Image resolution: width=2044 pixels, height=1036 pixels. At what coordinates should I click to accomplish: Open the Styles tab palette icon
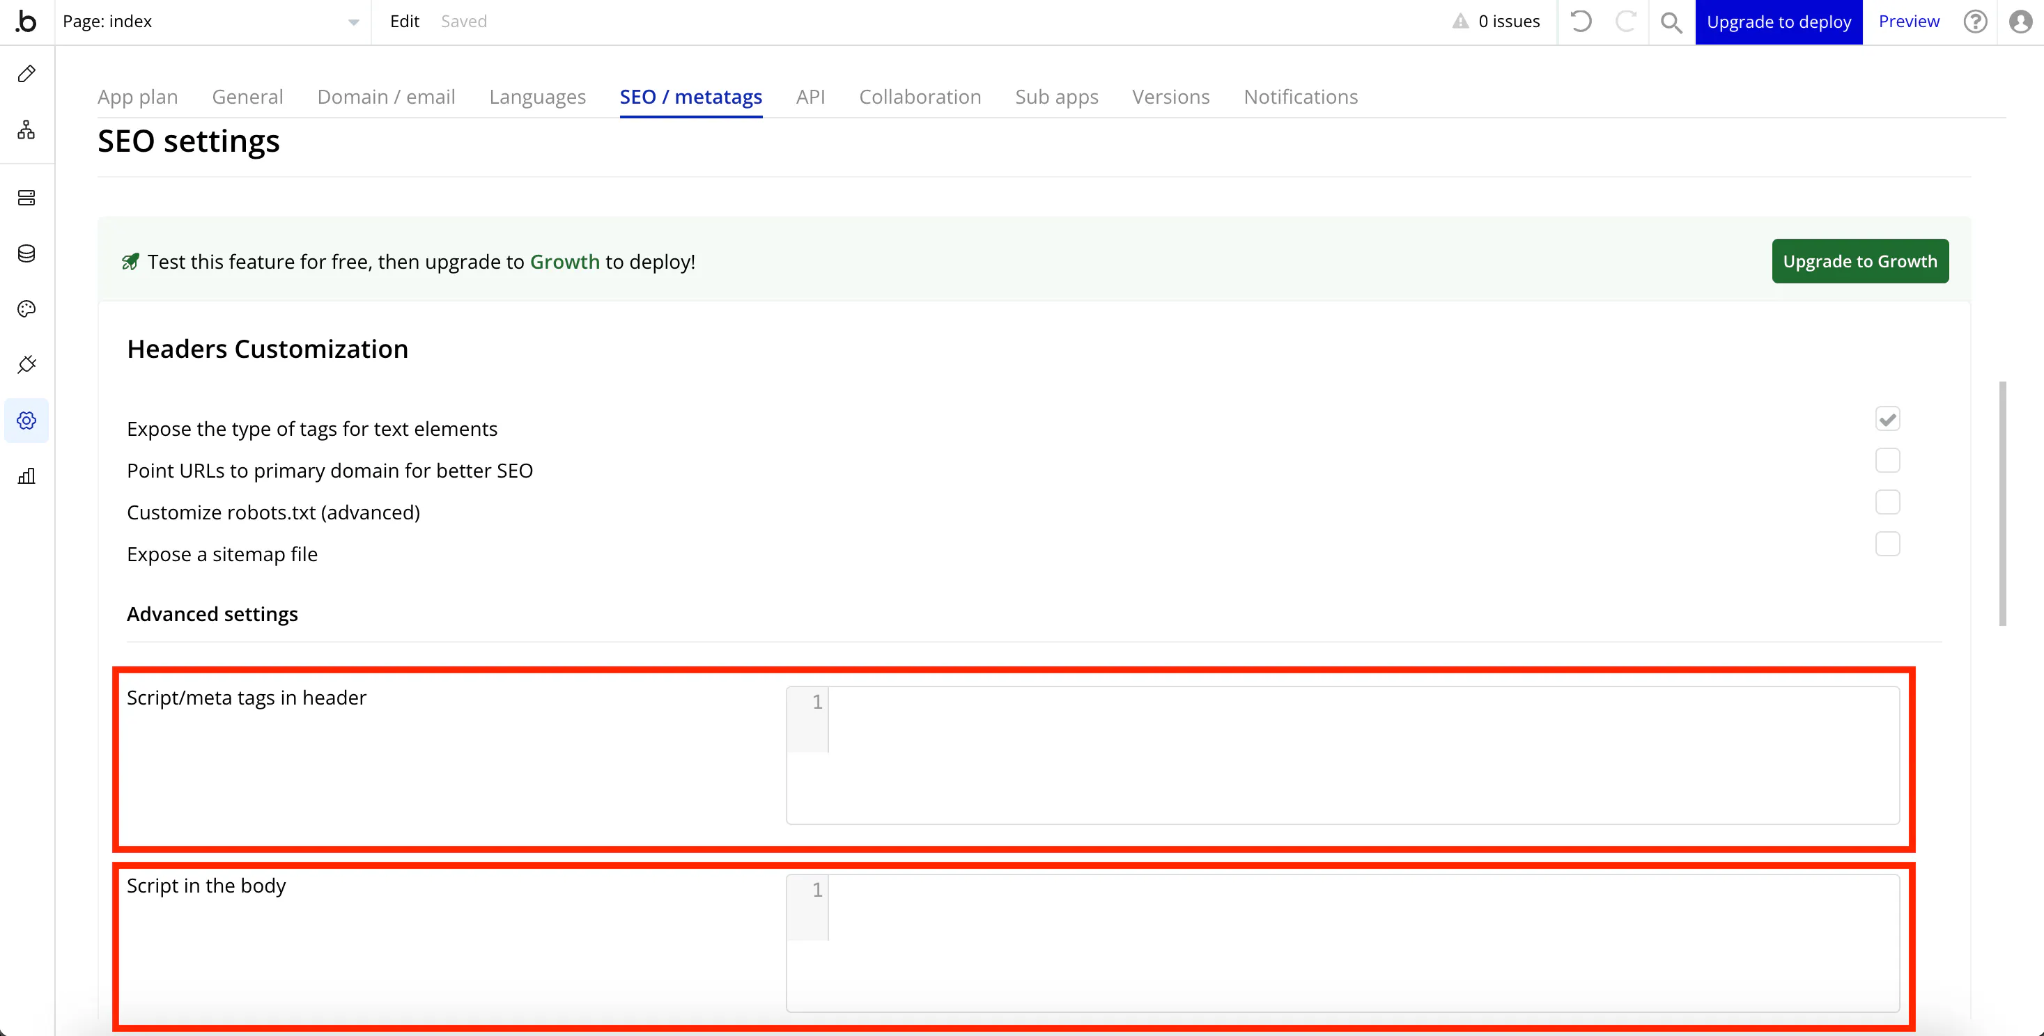(26, 308)
